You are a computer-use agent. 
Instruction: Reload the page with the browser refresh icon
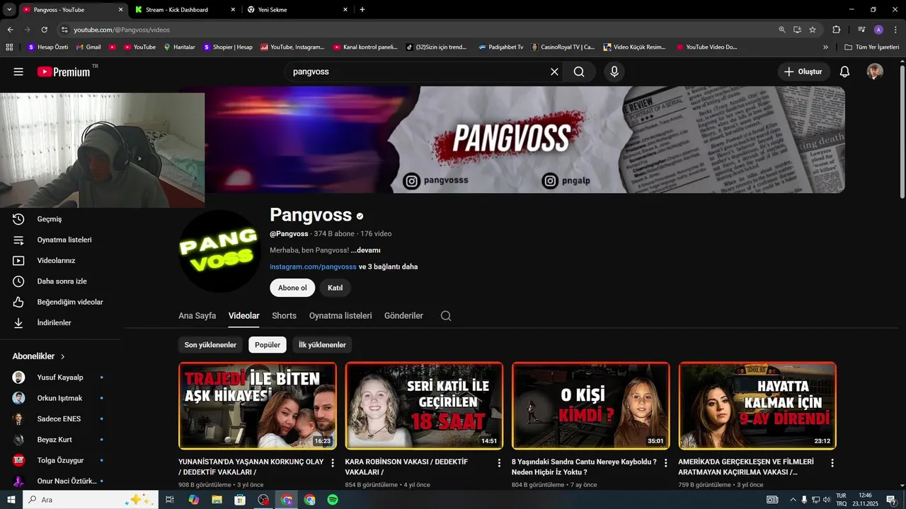[44, 30]
